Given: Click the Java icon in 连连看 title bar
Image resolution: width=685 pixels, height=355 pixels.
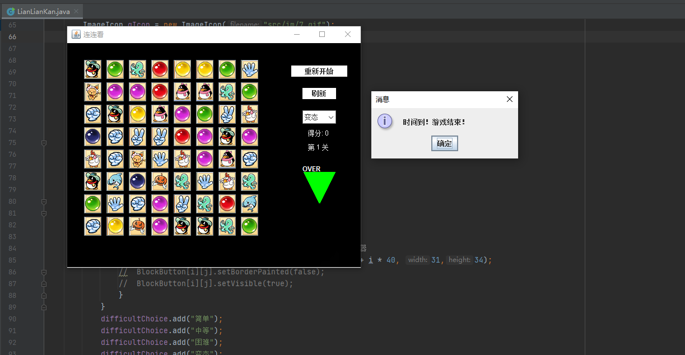Looking at the screenshot, I should pos(76,35).
